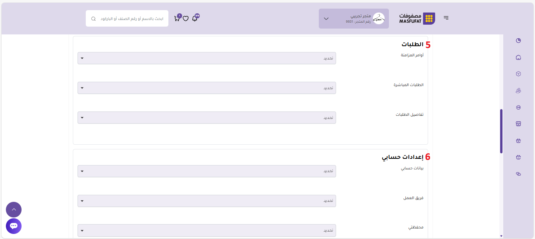This screenshot has width=535, height=239.
Task: Expand the تفاصيل الطلبات dropdown
Action: (206, 118)
